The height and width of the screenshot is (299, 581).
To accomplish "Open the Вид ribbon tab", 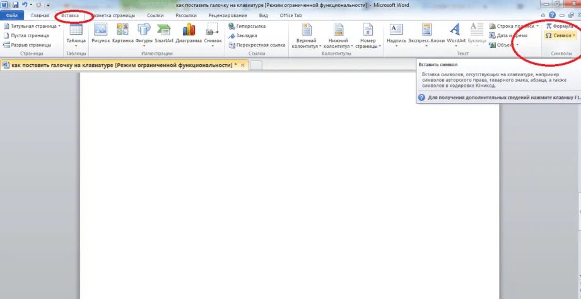I will click(264, 16).
